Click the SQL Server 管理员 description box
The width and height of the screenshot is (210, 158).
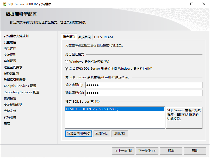click(x=184, y=118)
